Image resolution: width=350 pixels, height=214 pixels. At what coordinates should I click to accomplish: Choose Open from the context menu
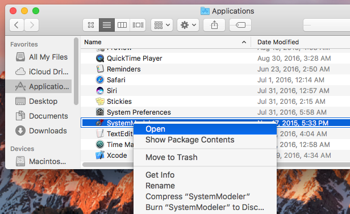(x=205, y=129)
